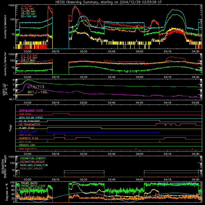The width and height of the screenshot is (205, 205).
Task: Select the 50-100 keV legend label
Action: coord(29,16)
